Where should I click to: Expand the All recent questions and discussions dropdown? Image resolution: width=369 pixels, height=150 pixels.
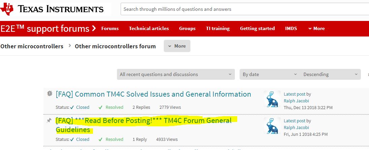coord(176,74)
